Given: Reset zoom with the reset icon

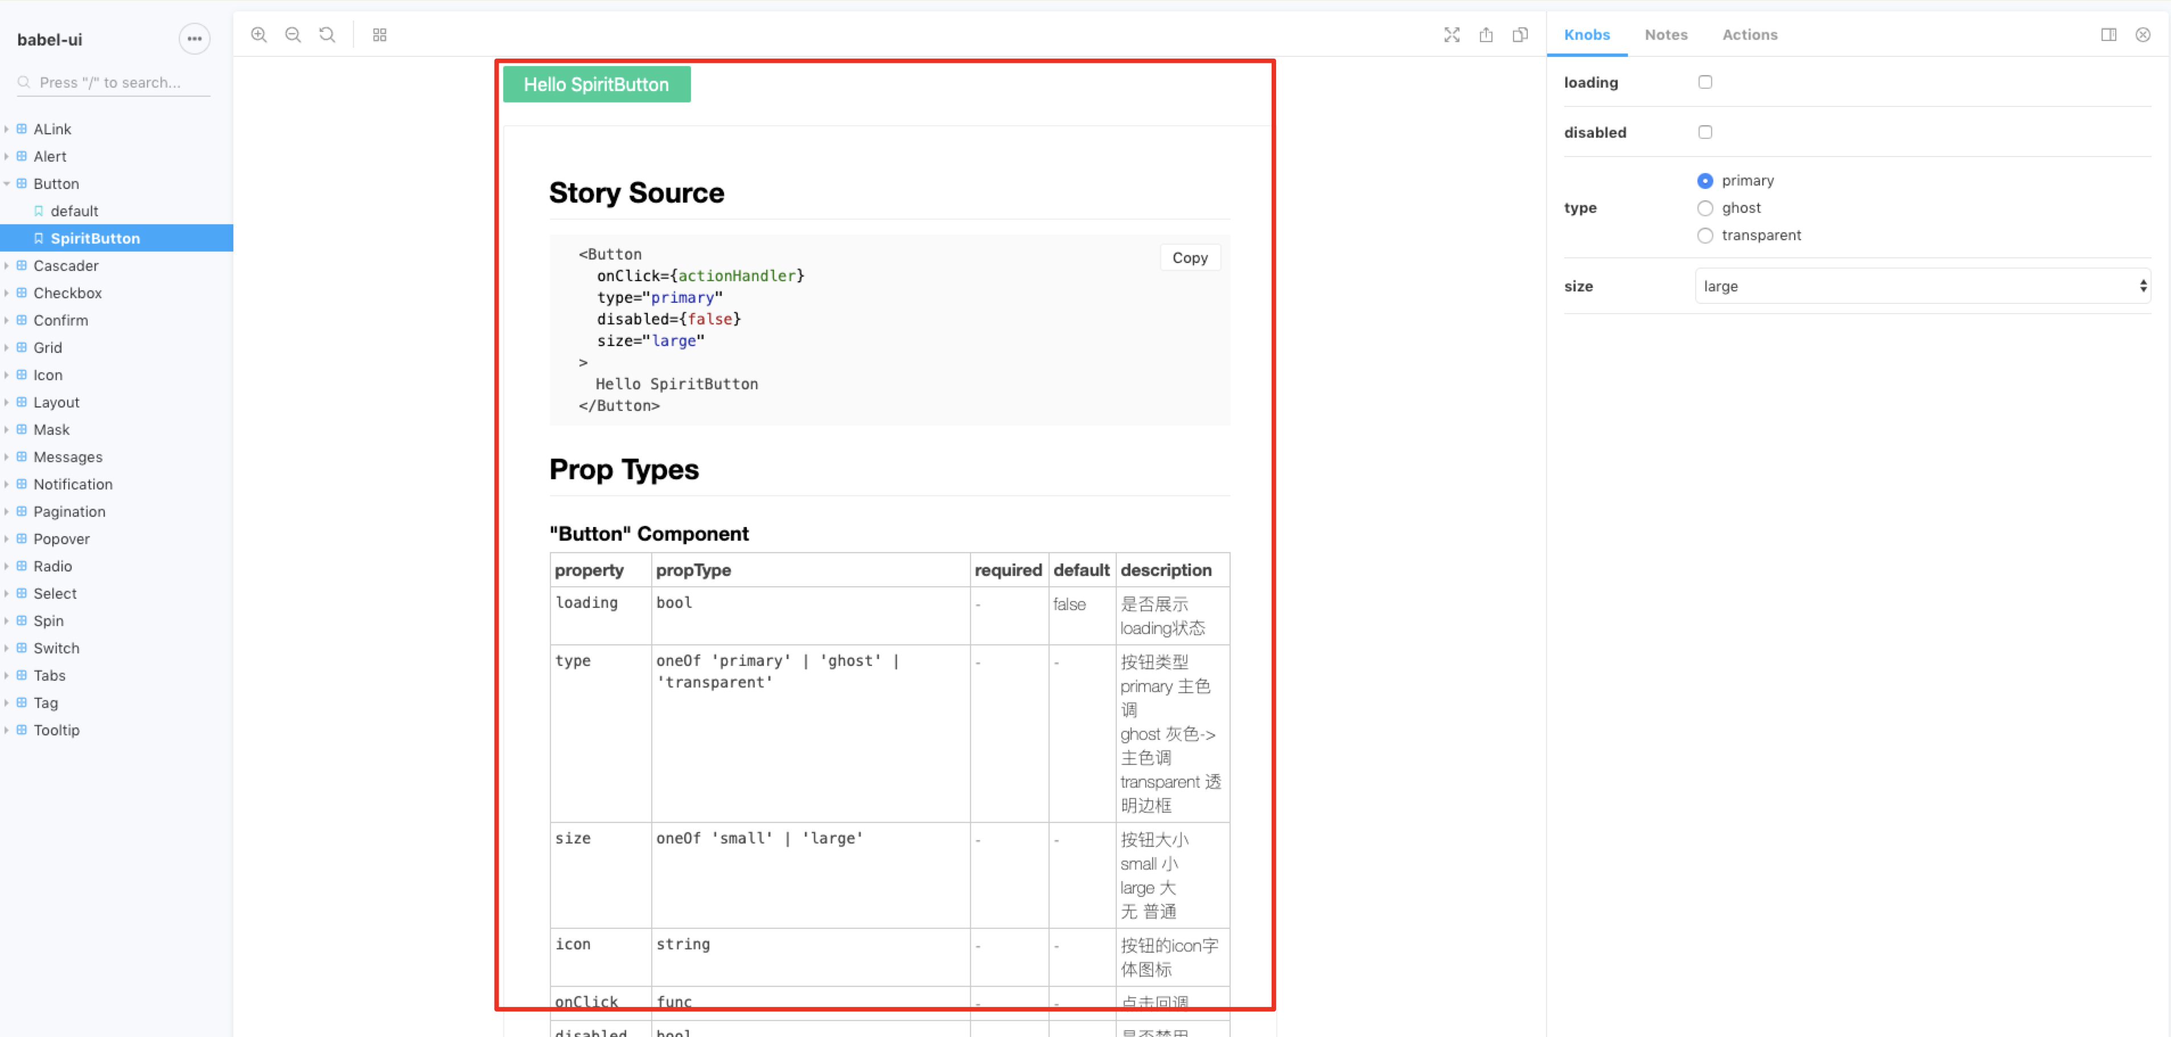Looking at the screenshot, I should 327,35.
